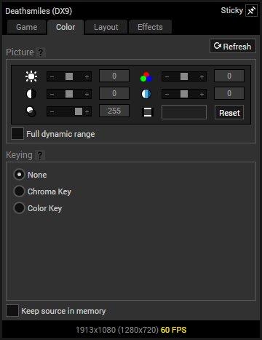Click the contrast half-circle icon
Screen dimensions: 262x340
(x=31, y=94)
